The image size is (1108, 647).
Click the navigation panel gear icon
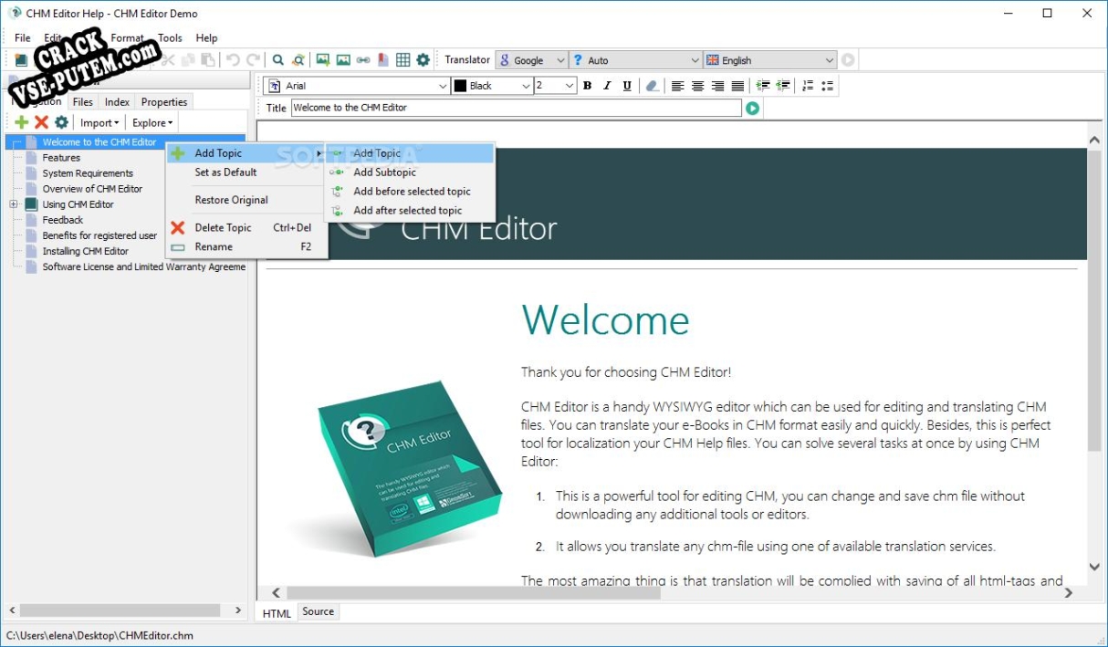[61, 122]
